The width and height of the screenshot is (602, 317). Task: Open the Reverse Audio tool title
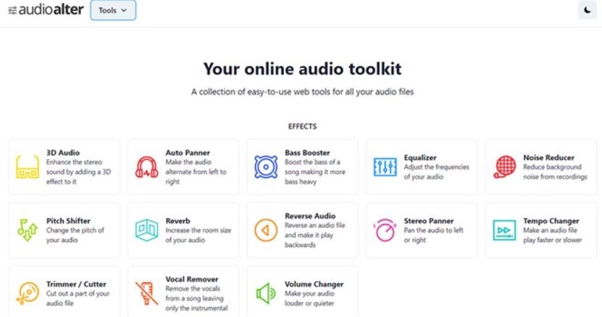tap(310, 216)
